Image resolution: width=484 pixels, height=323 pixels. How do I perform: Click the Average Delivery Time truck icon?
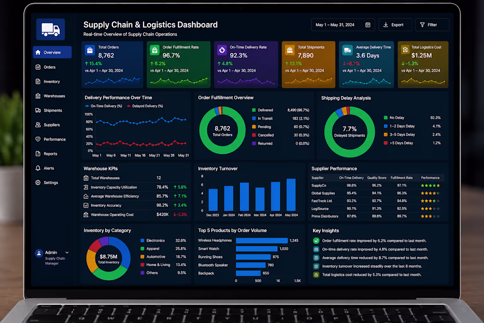click(x=347, y=50)
